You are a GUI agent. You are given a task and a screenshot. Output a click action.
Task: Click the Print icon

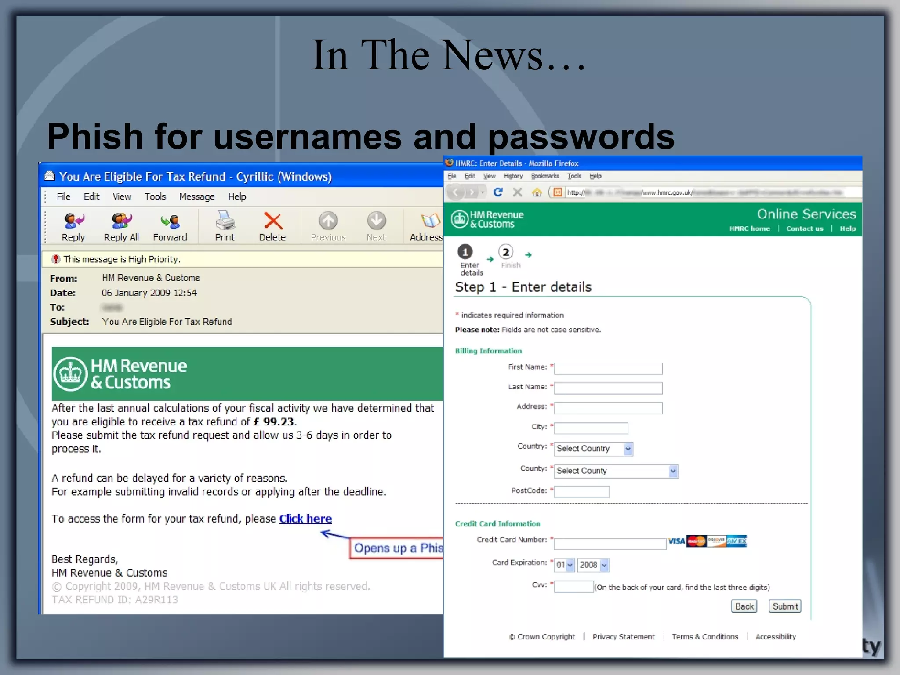225,221
